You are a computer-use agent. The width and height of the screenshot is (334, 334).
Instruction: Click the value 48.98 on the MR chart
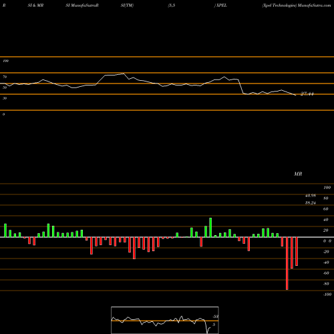(x=311, y=196)
